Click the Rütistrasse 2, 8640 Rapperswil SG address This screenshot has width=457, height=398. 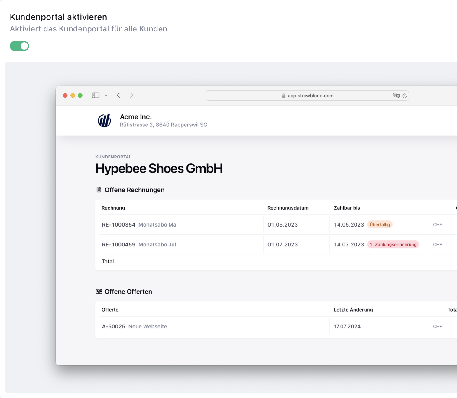(164, 125)
